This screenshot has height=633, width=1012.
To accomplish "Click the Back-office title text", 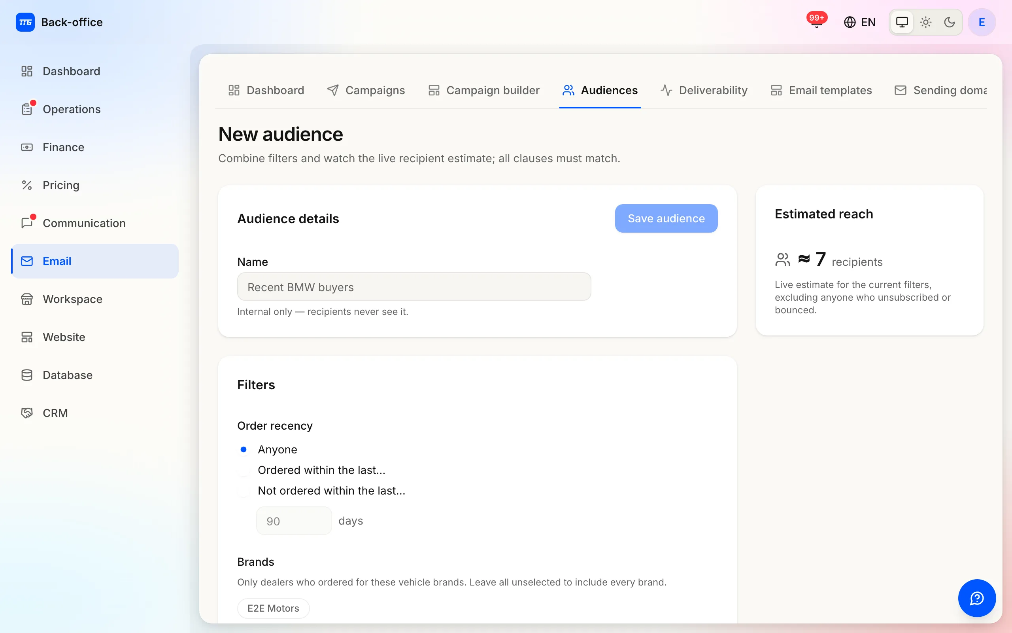I will (72, 22).
